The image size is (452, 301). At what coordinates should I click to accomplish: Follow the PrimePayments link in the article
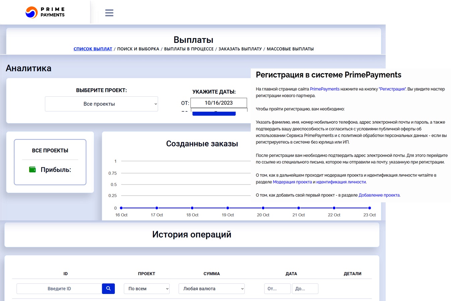point(325,89)
